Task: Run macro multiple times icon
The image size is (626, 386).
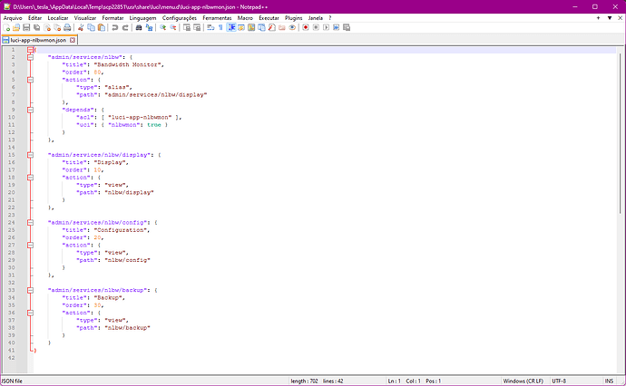Action: 337,27
